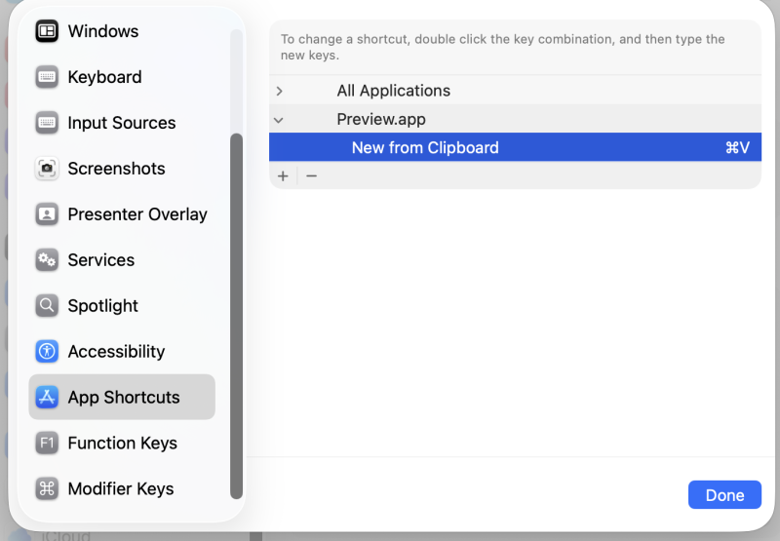The width and height of the screenshot is (780, 541).
Task: Add a new shortcut with plus button
Action: point(283,176)
